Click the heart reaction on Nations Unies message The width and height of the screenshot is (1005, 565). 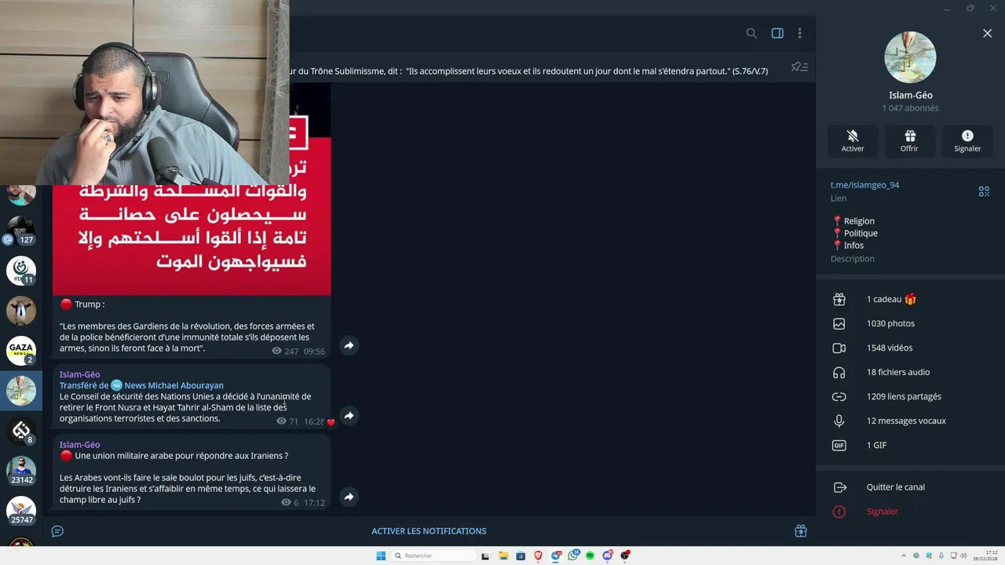331,422
